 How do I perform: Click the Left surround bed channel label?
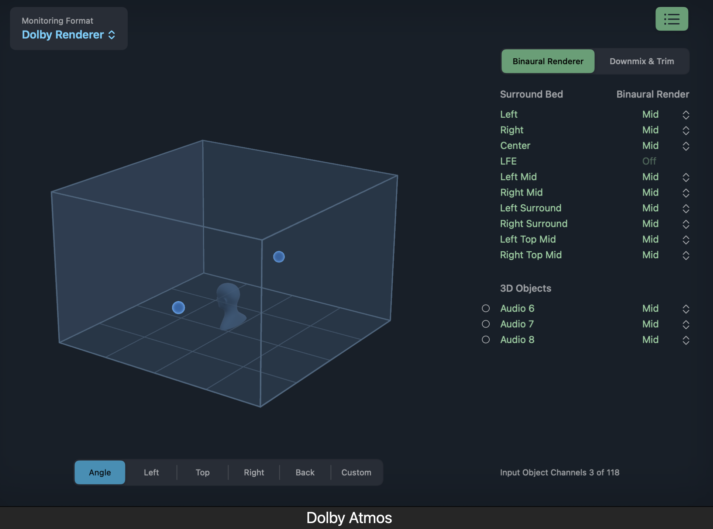509,114
